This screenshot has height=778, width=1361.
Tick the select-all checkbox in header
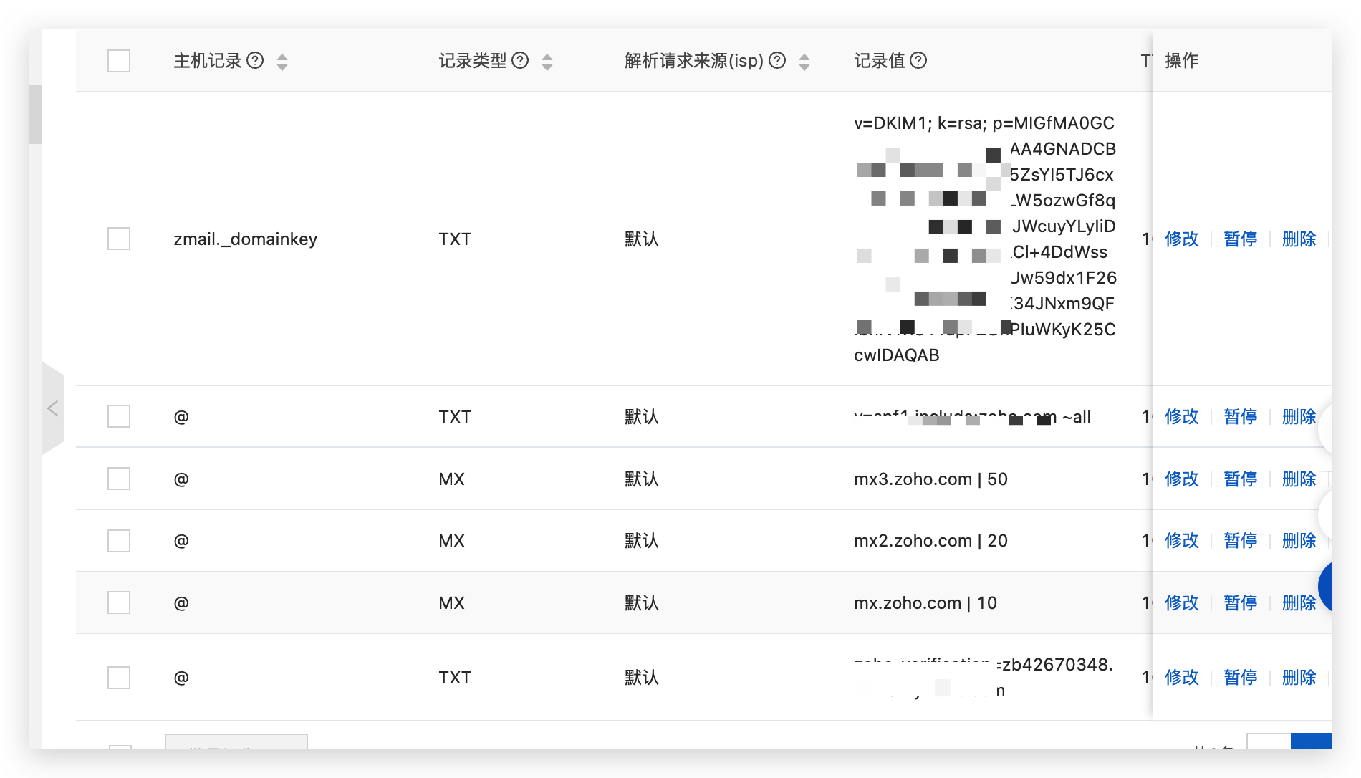pos(119,61)
